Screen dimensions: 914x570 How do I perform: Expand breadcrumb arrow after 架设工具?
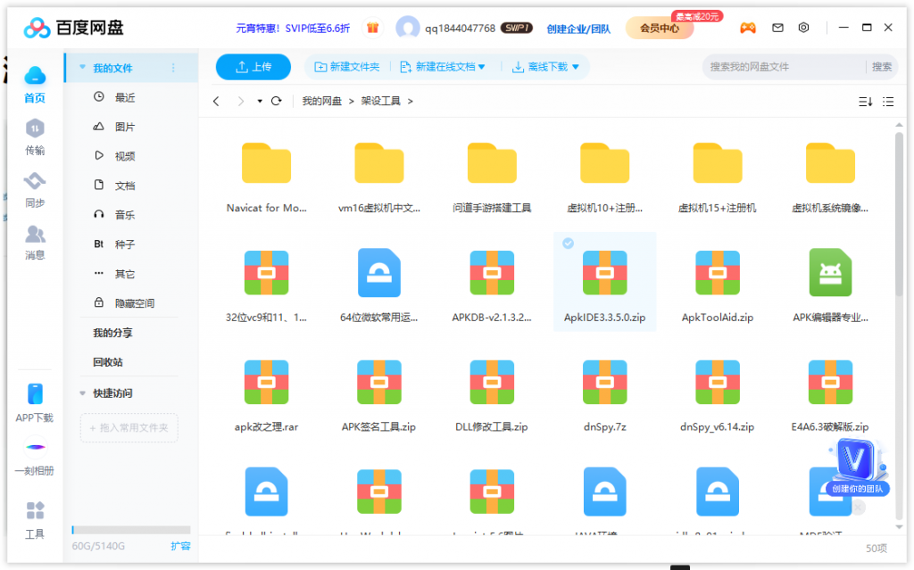coord(411,102)
